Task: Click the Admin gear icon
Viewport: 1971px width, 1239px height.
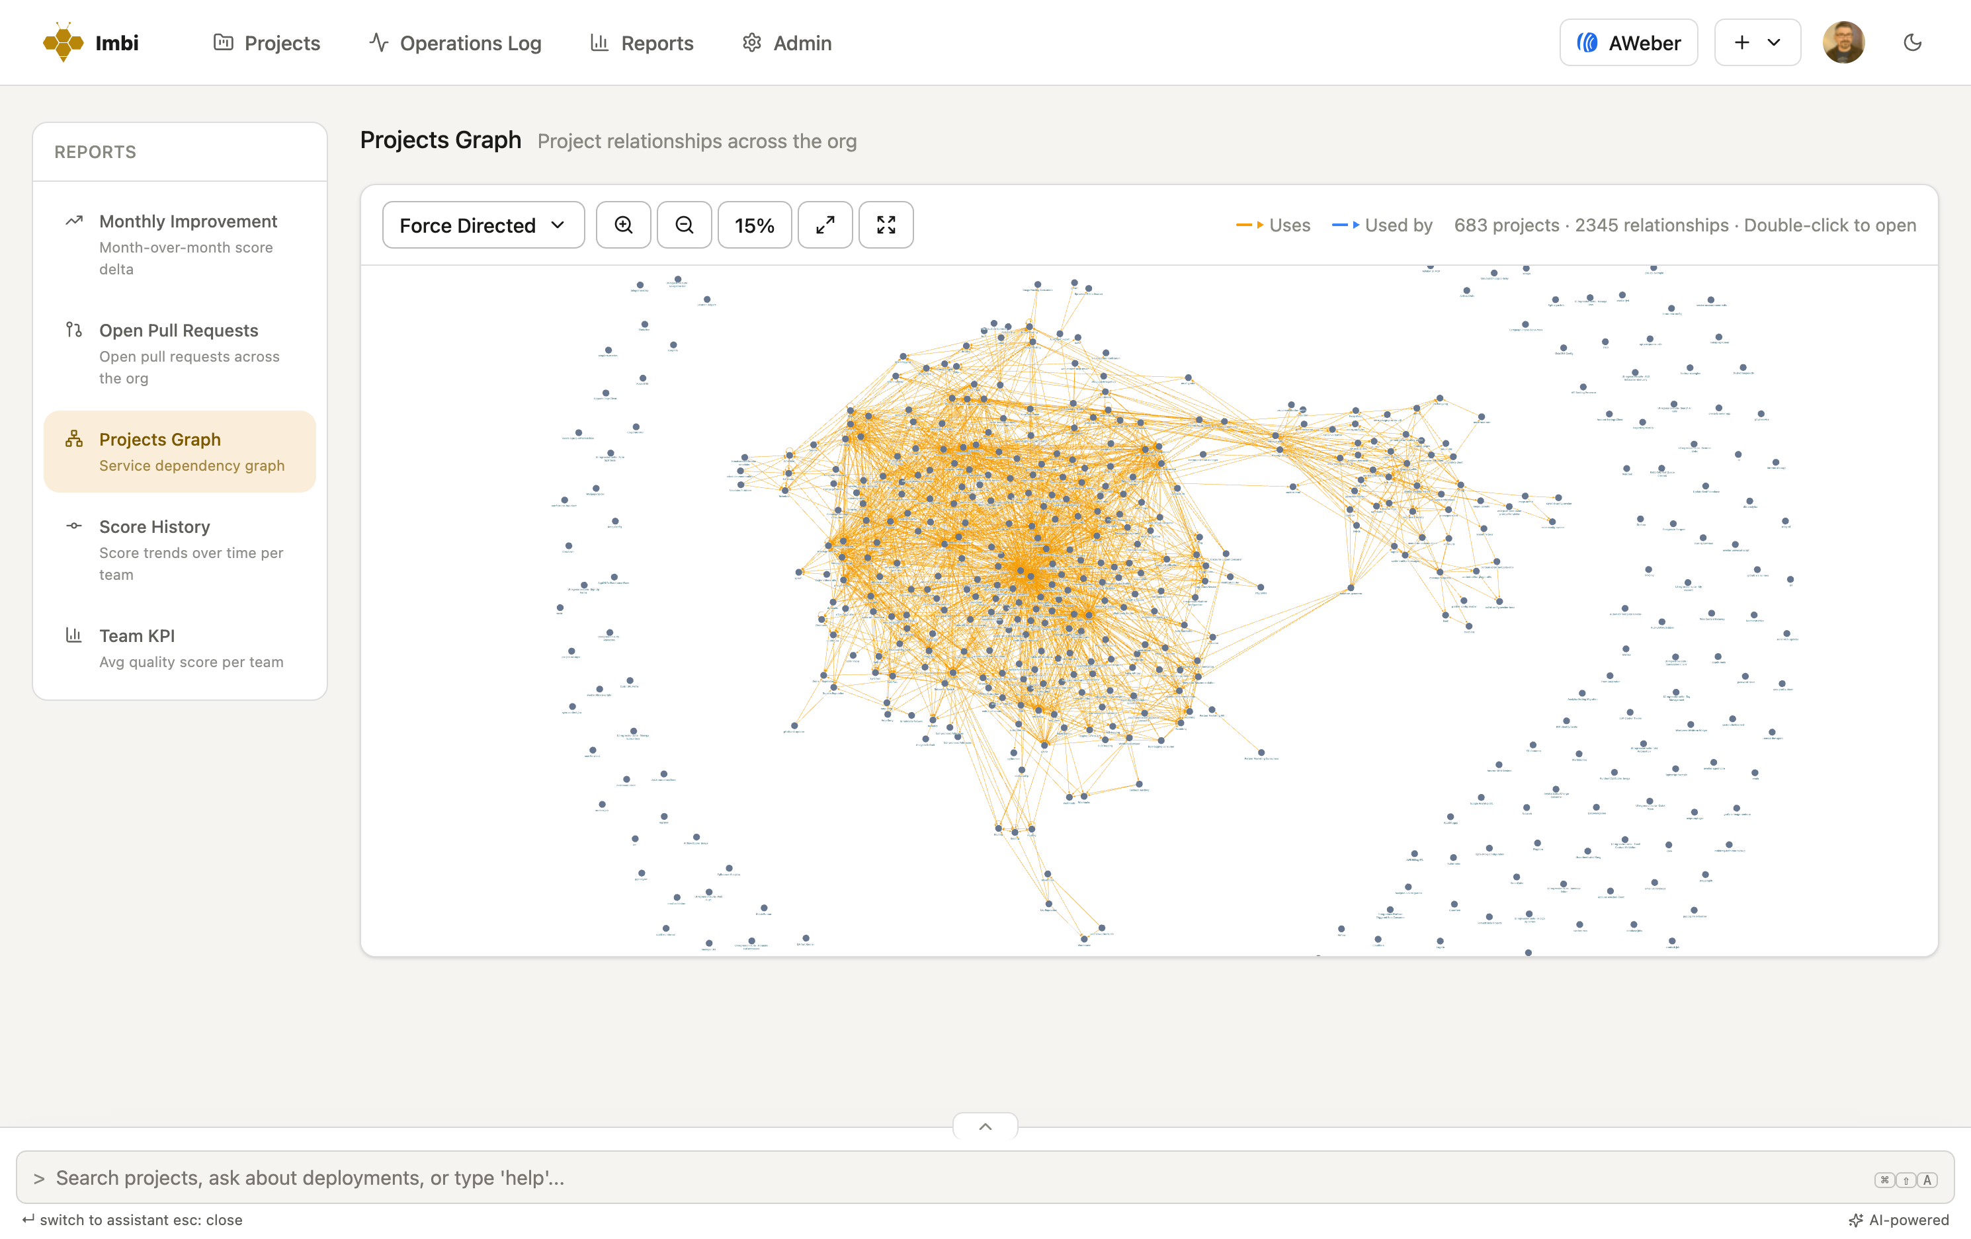Action: coord(751,42)
